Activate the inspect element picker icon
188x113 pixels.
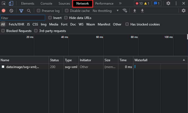tap(4, 4)
